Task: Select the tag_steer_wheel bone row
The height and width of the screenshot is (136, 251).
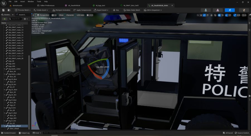Action: 15,126
